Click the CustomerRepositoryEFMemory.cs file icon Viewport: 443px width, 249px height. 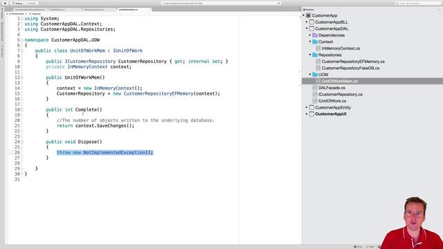pyautogui.click(x=318, y=62)
